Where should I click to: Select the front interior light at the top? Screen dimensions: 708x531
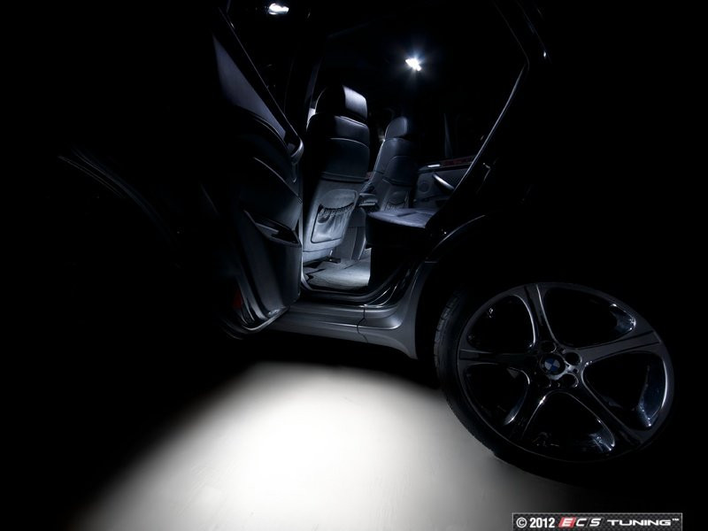pos(278,8)
